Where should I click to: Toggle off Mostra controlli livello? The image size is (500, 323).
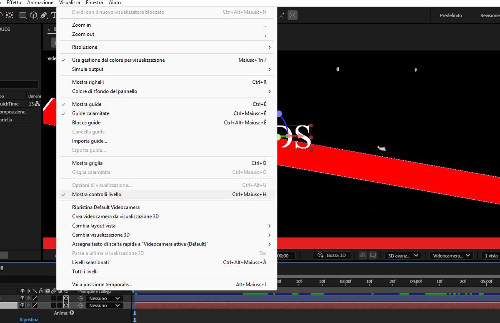click(97, 194)
